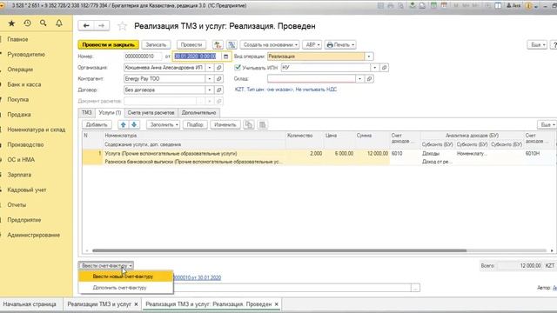This screenshot has width=557, height=313.
Task: Click Провести и закрыть button
Action: [108, 44]
